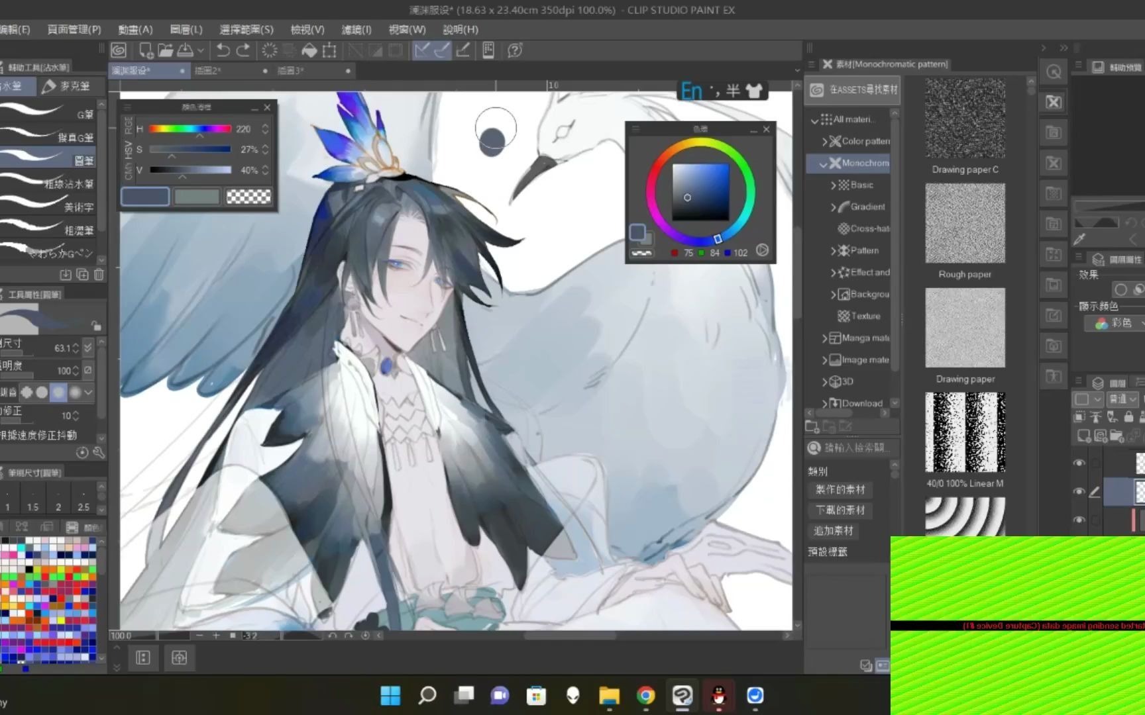Zoom out with minus icon below canvas
The image size is (1145, 715).
pos(199,636)
